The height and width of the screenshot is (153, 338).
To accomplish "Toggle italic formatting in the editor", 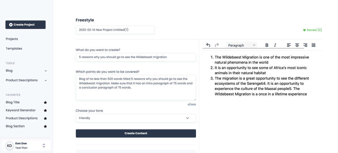I will click(275, 45).
